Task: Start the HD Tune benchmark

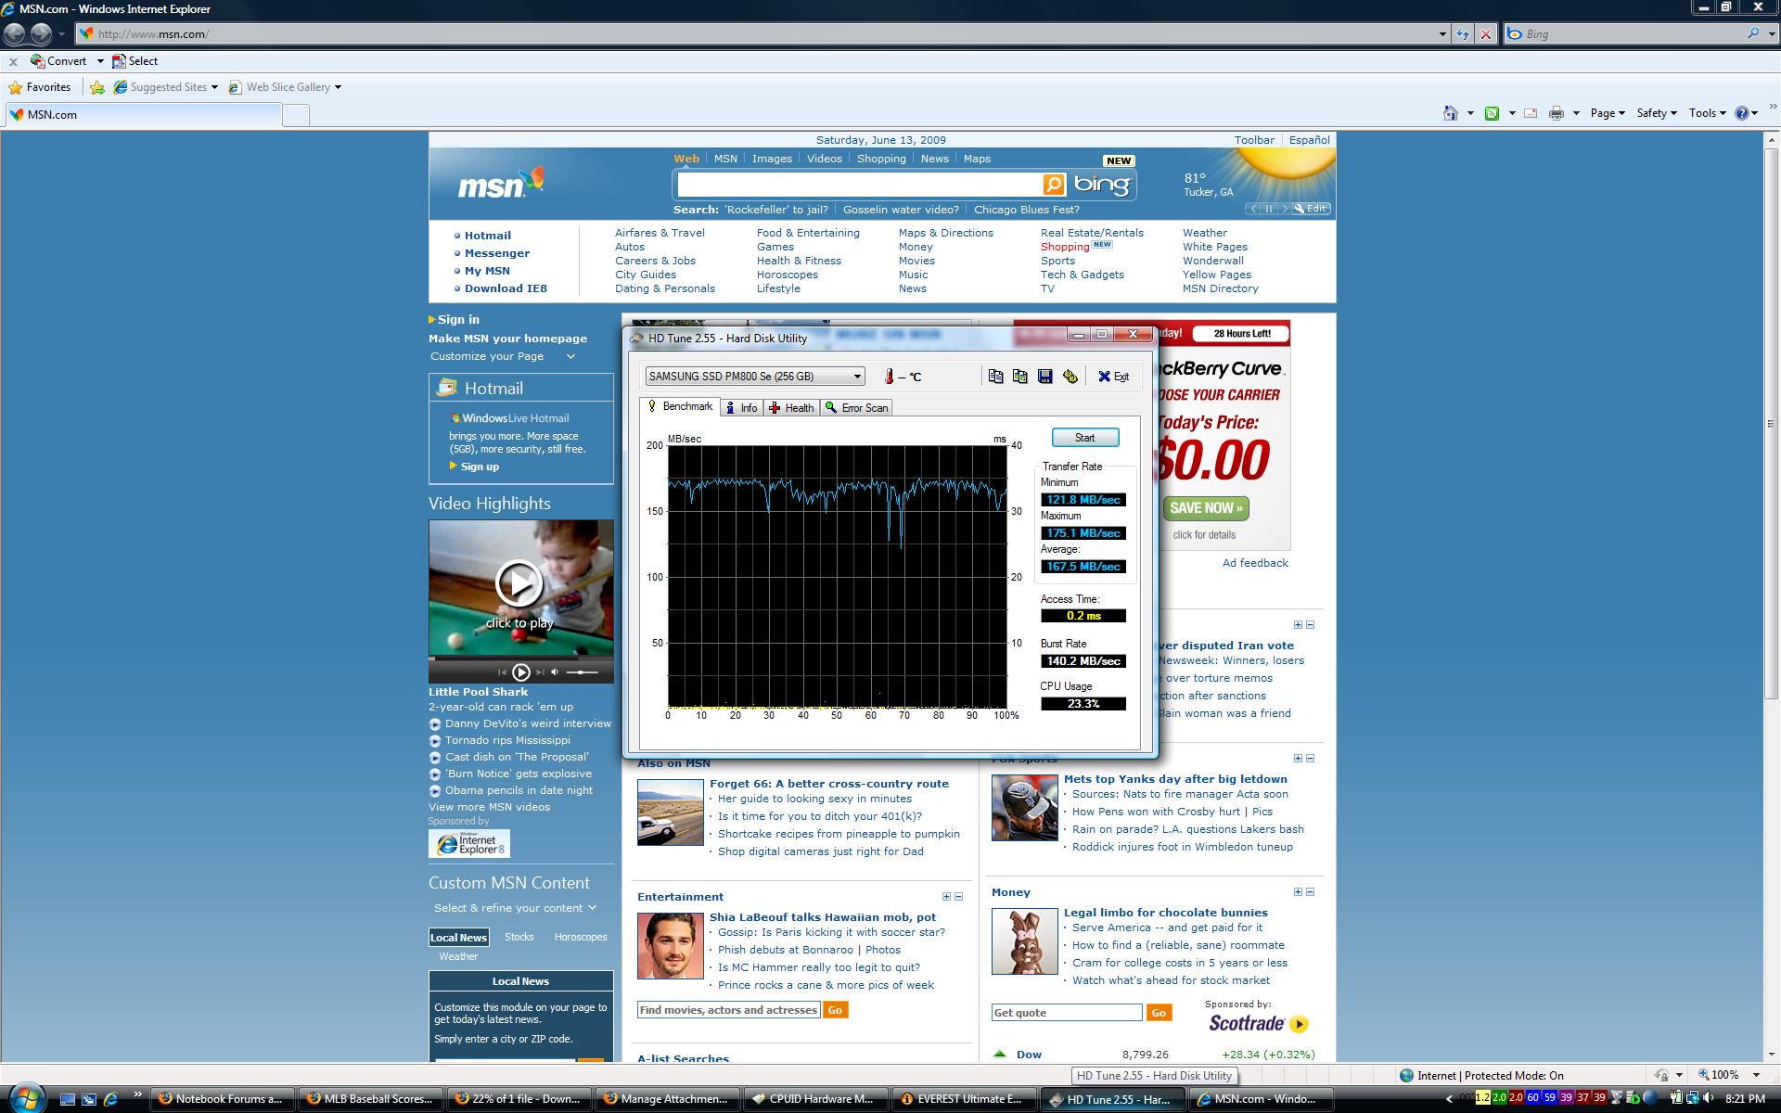Action: (x=1084, y=437)
